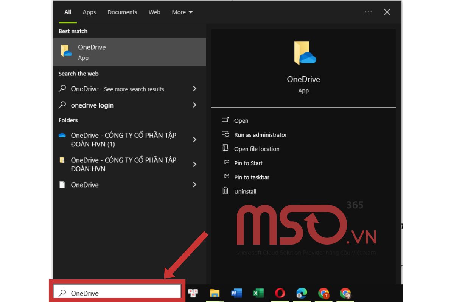Choose Uninstall for OneDrive
The height and width of the screenshot is (302, 454).
(245, 191)
